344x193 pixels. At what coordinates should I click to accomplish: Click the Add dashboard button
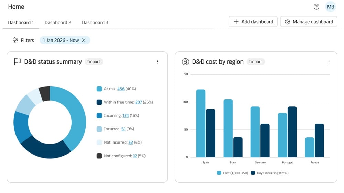pyautogui.click(x=253, y=22)
